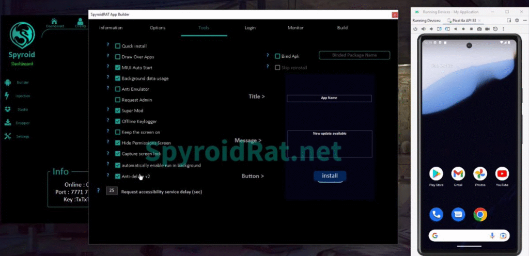
Task: Open the YouTube app
Action: click(x=502, y=174)
